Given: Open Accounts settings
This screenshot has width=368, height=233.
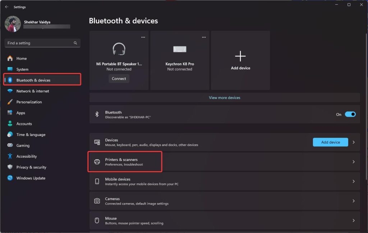Looking at the screenshot, I should tap(42, 124).
